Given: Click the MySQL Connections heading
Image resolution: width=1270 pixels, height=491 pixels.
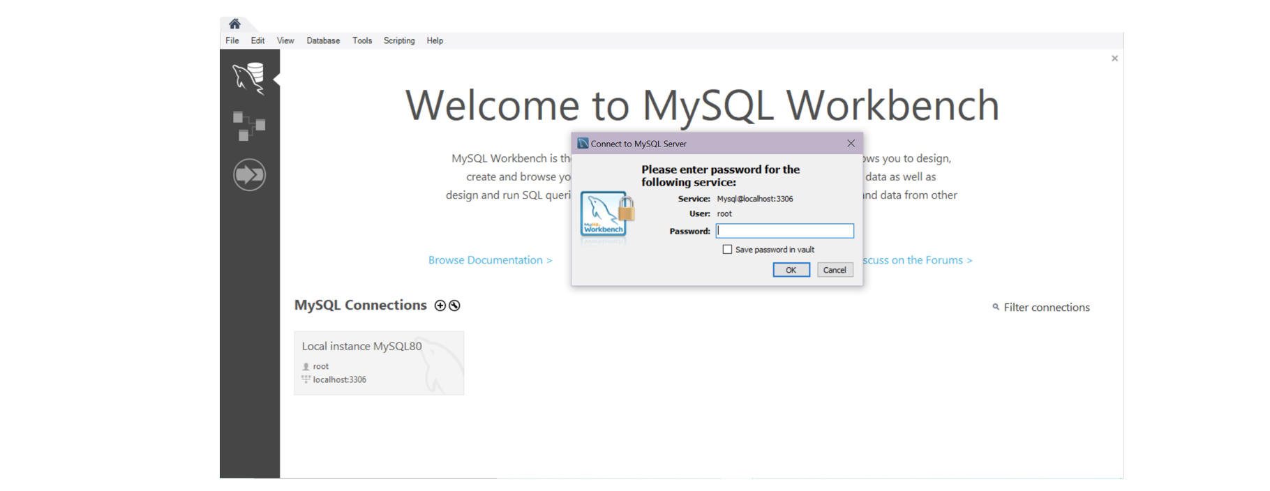Looking at the screenshot, I should point(360,305).
